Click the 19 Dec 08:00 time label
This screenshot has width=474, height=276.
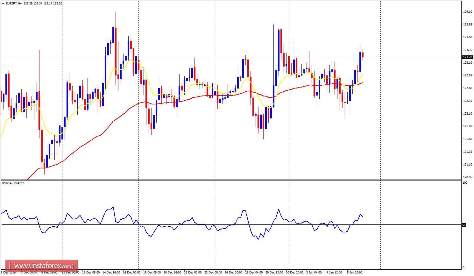[152, 272]
